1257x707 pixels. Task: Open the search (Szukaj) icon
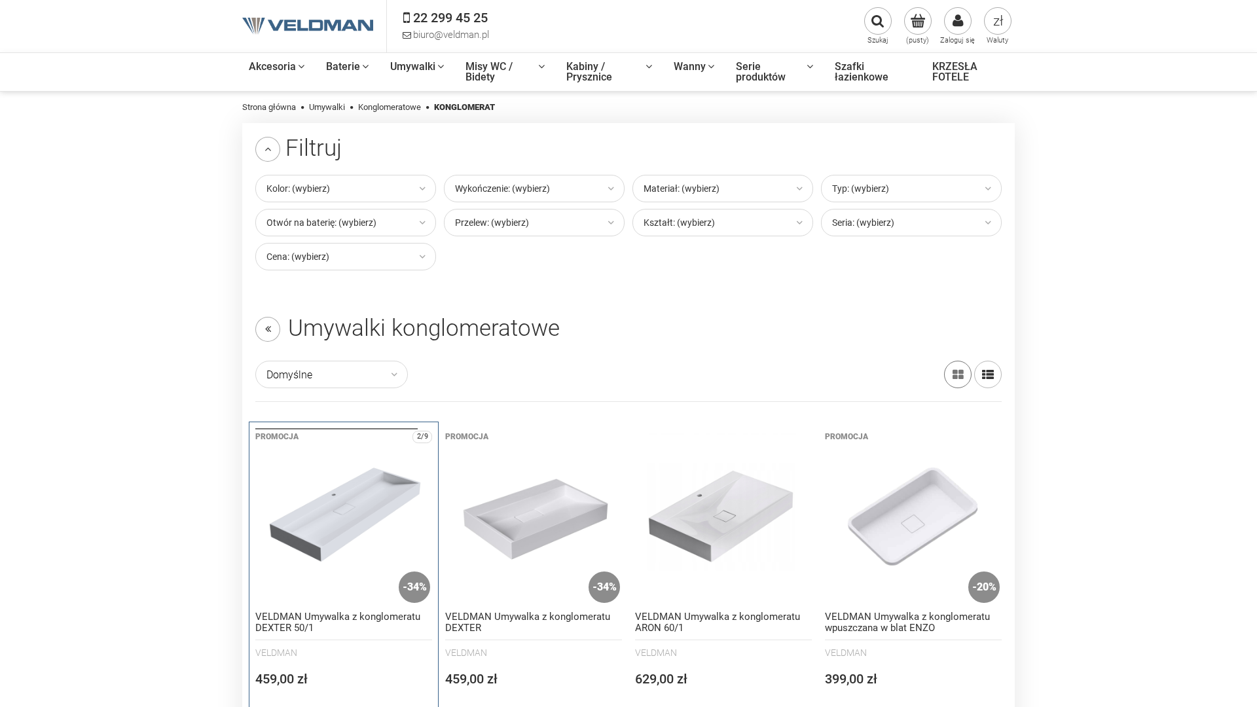(877, 21)
